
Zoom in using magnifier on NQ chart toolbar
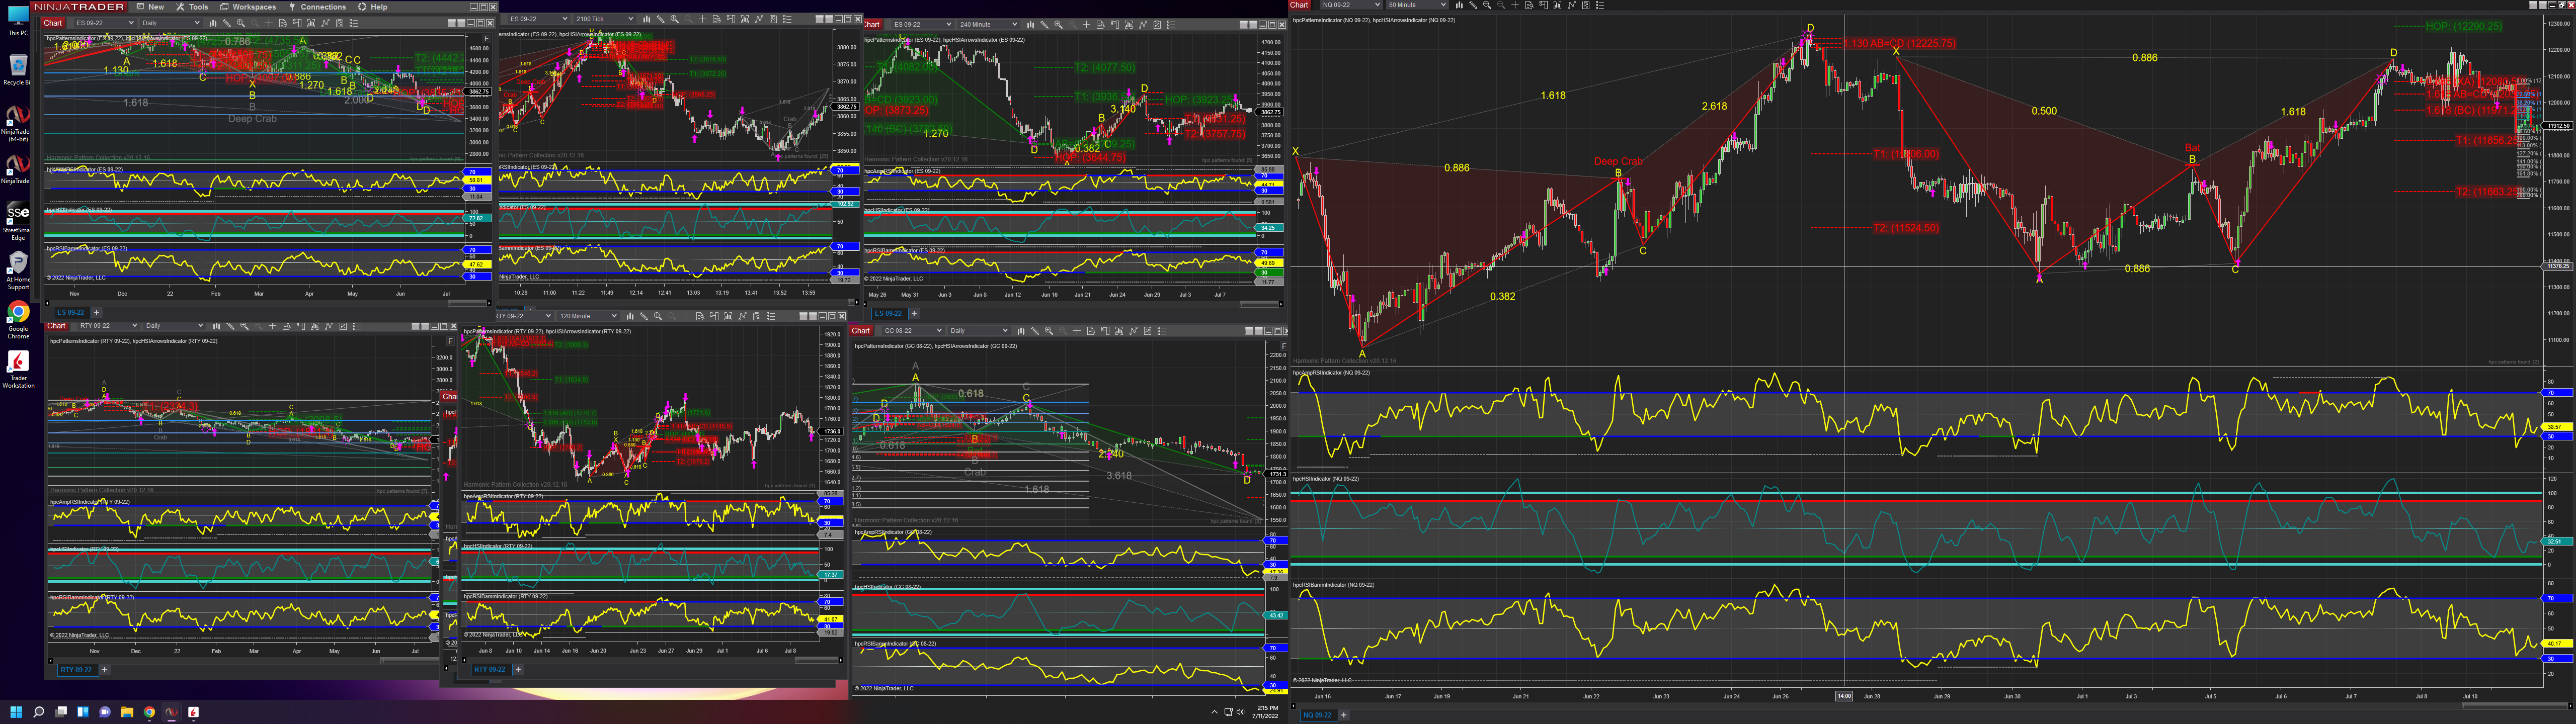1487,5
